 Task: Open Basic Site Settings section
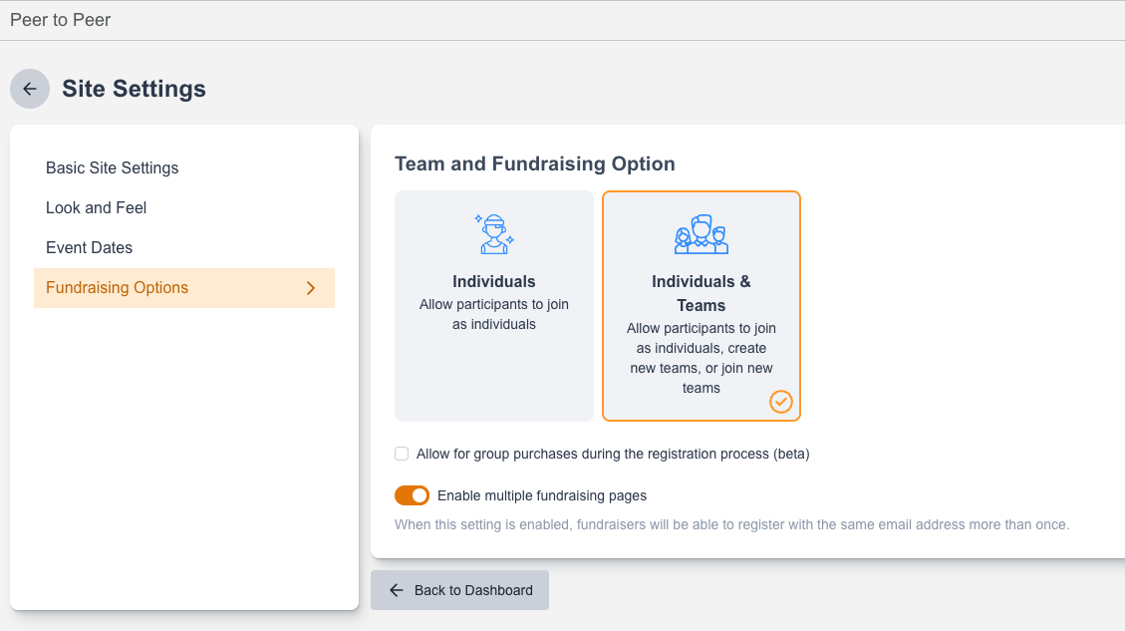(x=112, y=168)
